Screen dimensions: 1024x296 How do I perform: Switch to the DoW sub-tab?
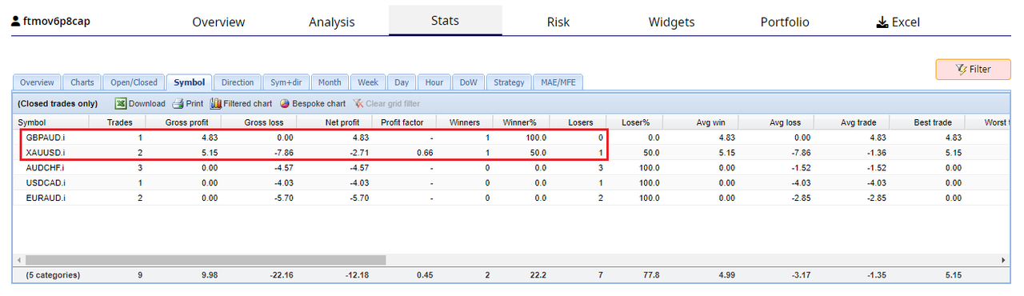pos(469,82)
